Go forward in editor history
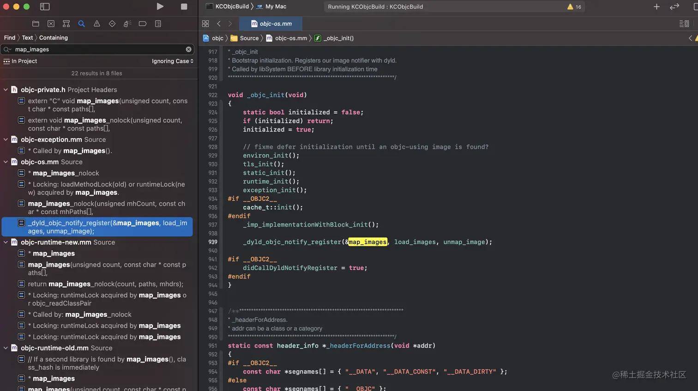Image resolution: width=698 pixels, height=391 pixels. [x=230, y=23]
